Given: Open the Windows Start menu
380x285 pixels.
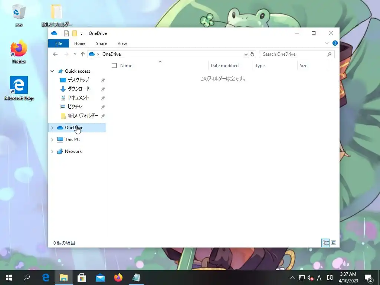Looking at the screenshot, I should pyautogui.click(x=9, y=278).
